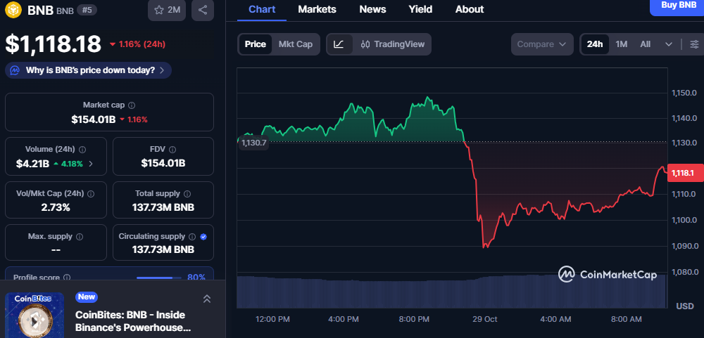Open TradingView candlestick chart
Screen dimensions: 704x338
[393, 44]
